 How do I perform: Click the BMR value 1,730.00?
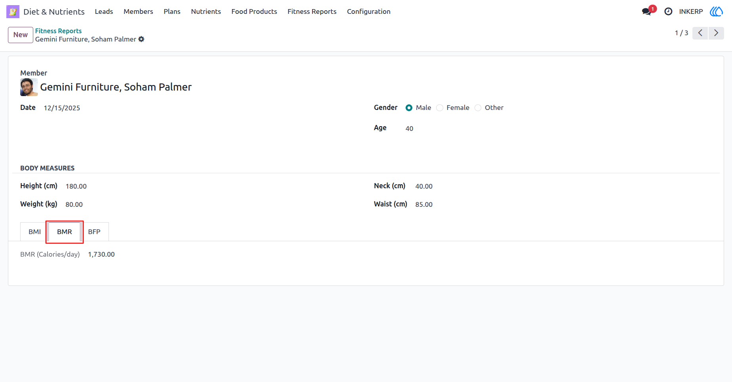pyautogui.click(x=101, y=254)
